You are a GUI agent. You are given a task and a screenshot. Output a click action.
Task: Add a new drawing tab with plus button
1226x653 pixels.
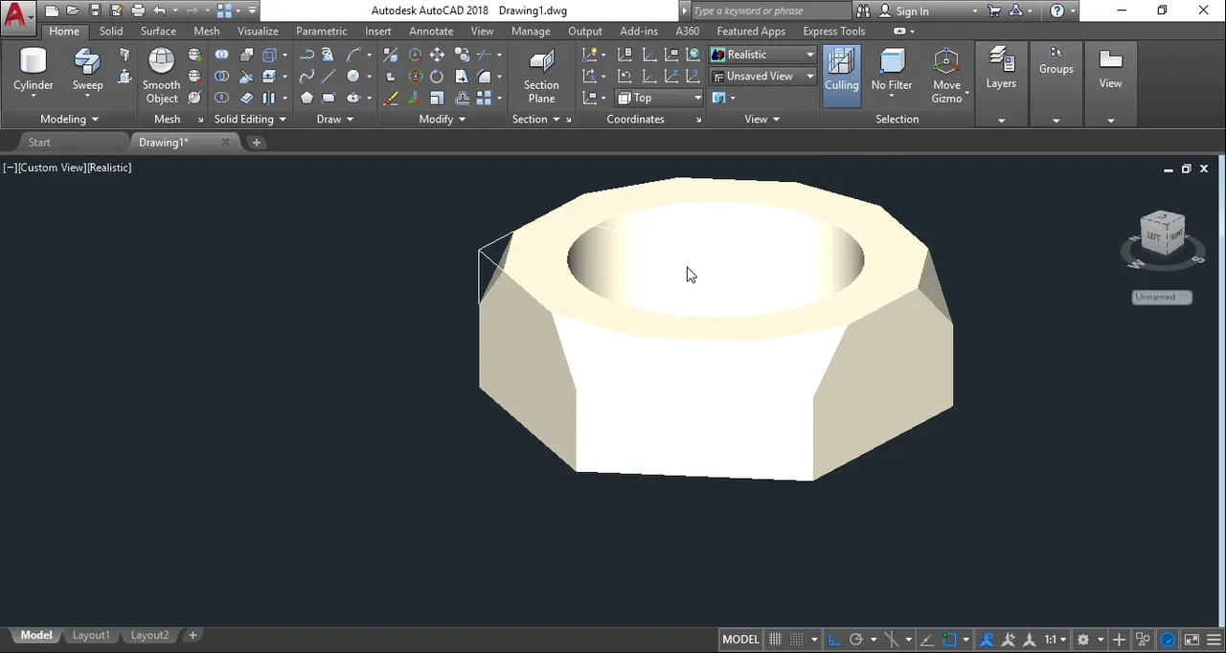coord(257,142)
